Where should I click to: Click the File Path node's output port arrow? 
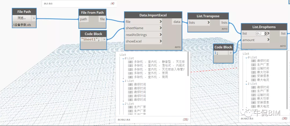click(34, 18)
